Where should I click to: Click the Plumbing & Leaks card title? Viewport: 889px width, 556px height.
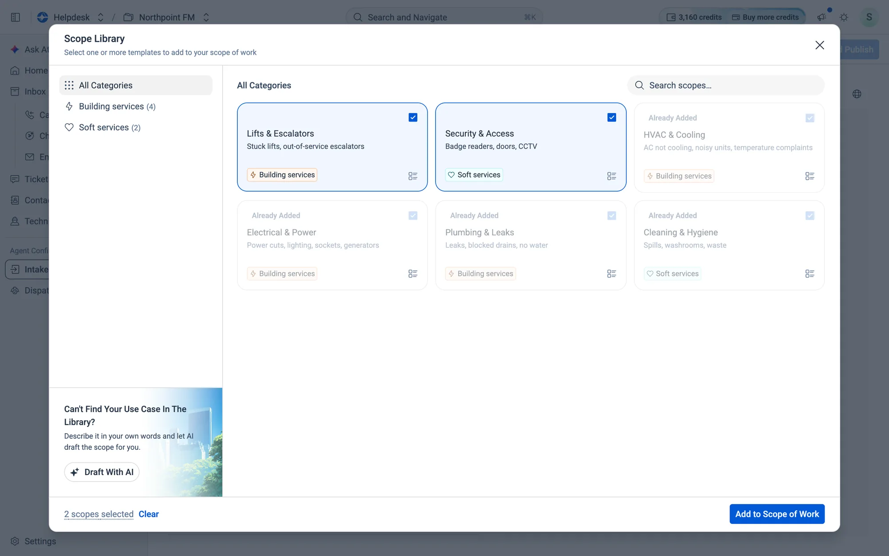pos(479,232)
